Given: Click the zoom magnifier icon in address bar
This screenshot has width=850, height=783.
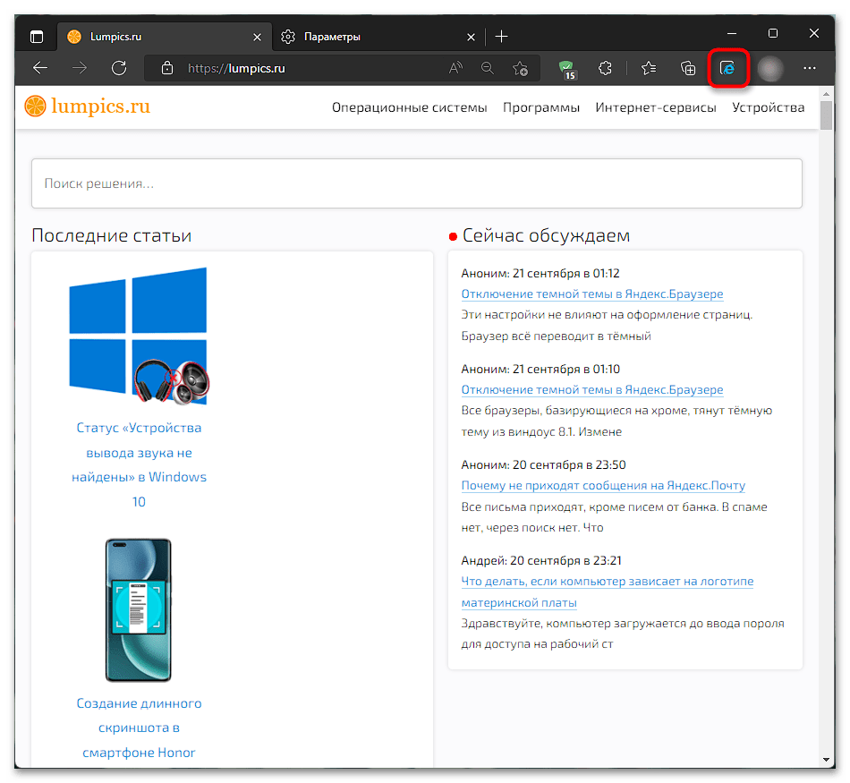Looking at the screenshot, I should coord(488,68).
